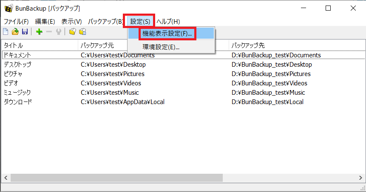Select the デスクトップ row title
The image size is (366, 192).
17,65
